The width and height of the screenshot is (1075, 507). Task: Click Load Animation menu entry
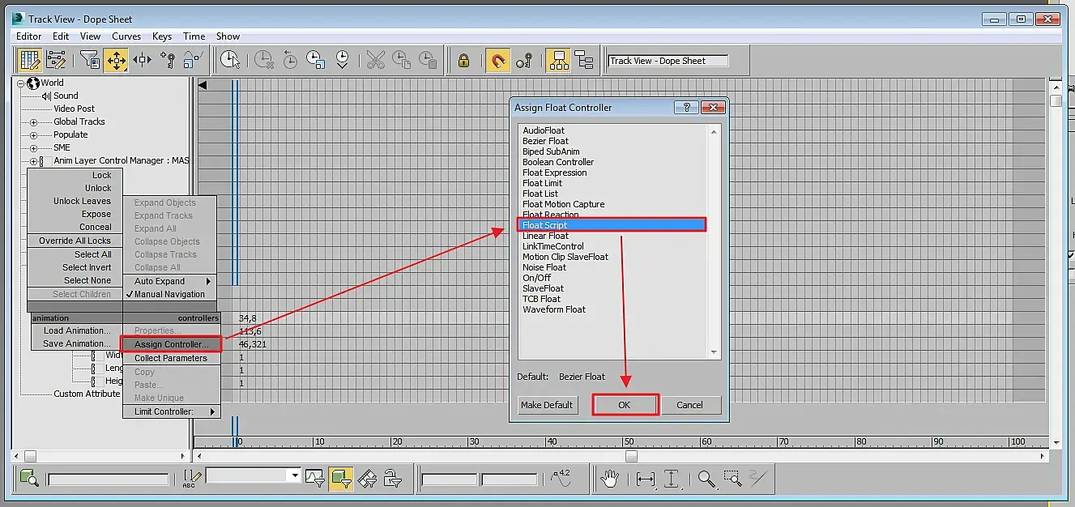(76, 330)
